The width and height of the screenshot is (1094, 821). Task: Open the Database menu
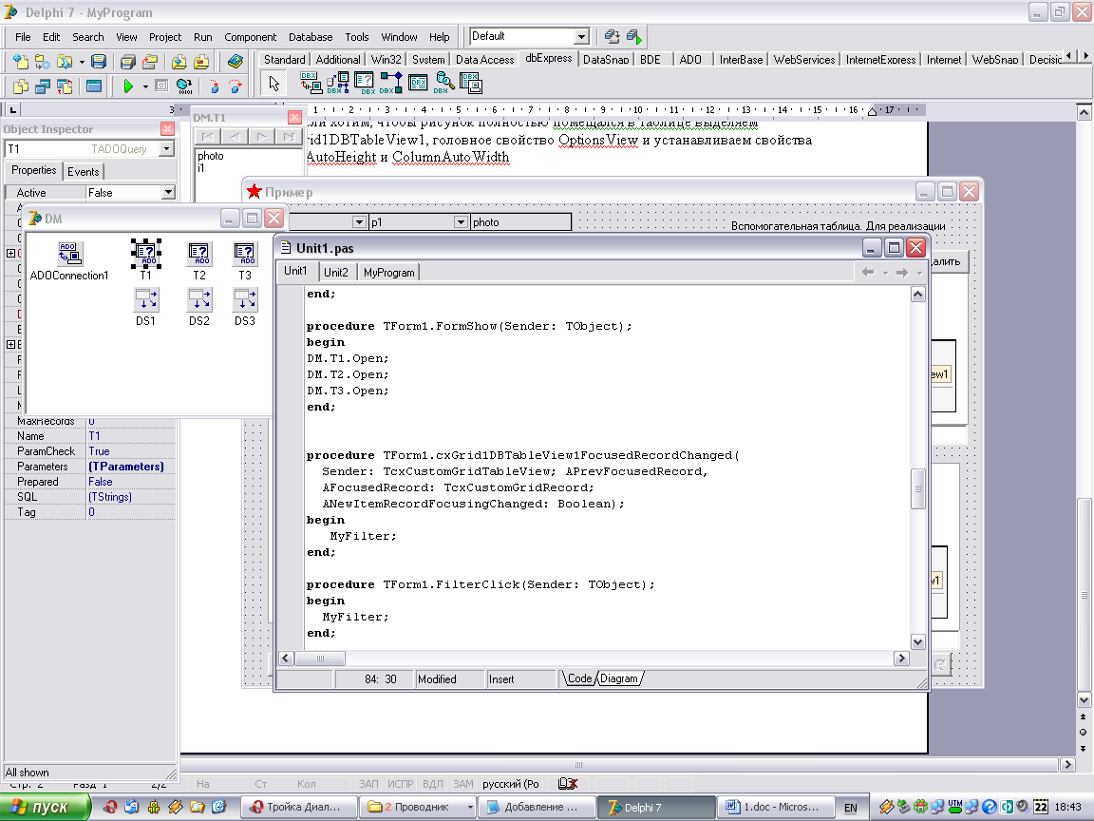tap(311, 37)
